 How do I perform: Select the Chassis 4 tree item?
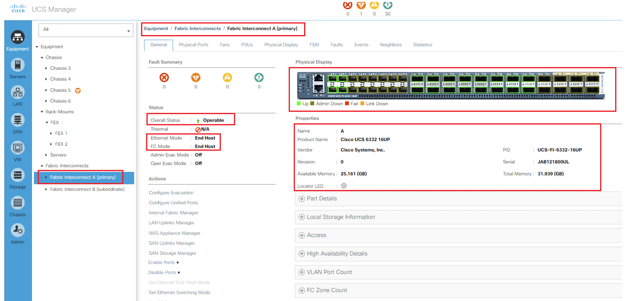point(60,79)
